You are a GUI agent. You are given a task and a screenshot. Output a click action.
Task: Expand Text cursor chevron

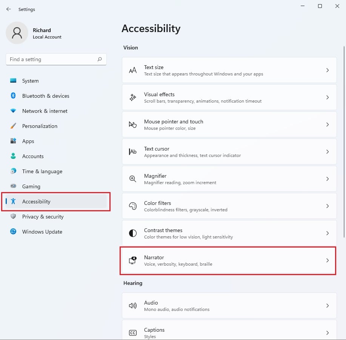coord(328,152)
